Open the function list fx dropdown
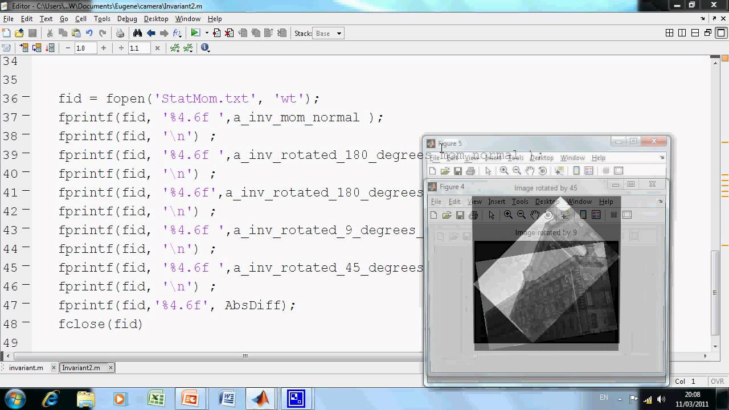Screen dimensions: 729x410 [177, 33]
